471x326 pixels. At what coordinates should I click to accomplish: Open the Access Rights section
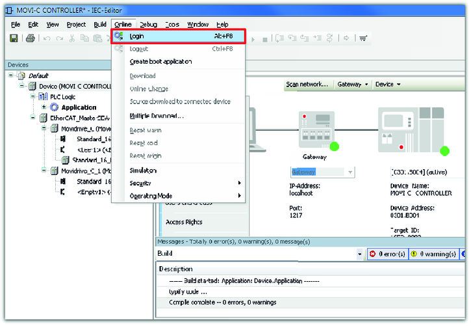pos(184,222)
